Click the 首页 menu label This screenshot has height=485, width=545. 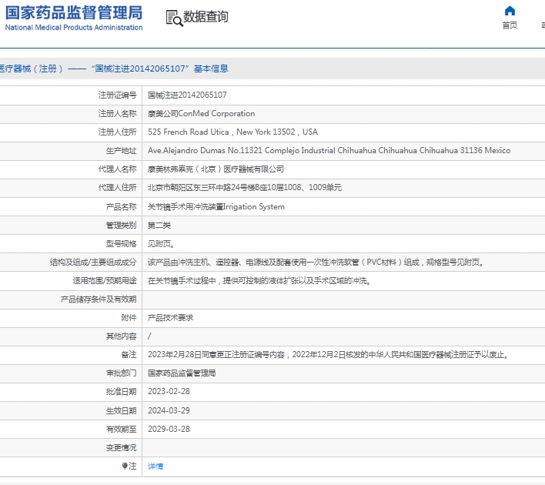tap(510, 25)
